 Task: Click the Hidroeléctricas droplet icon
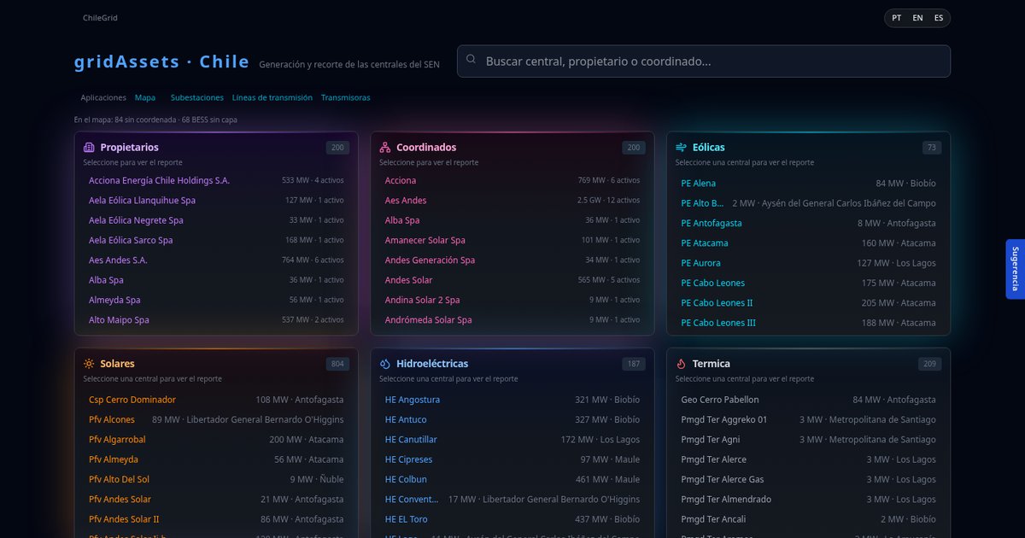coord(385,364)
